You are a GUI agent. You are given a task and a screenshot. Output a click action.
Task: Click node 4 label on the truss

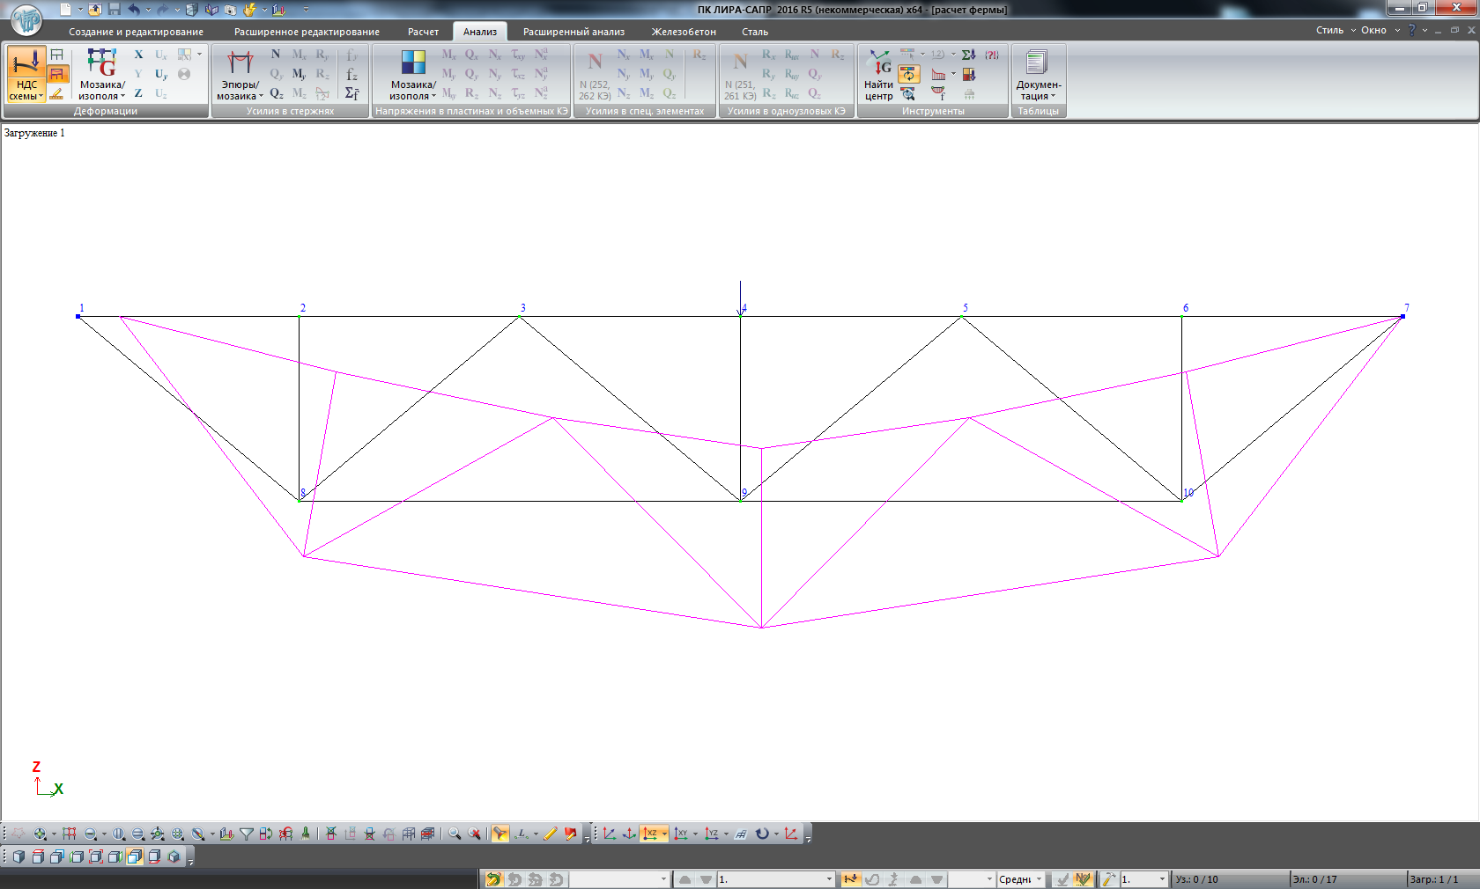pyautogui.click(x=744, y=308)
